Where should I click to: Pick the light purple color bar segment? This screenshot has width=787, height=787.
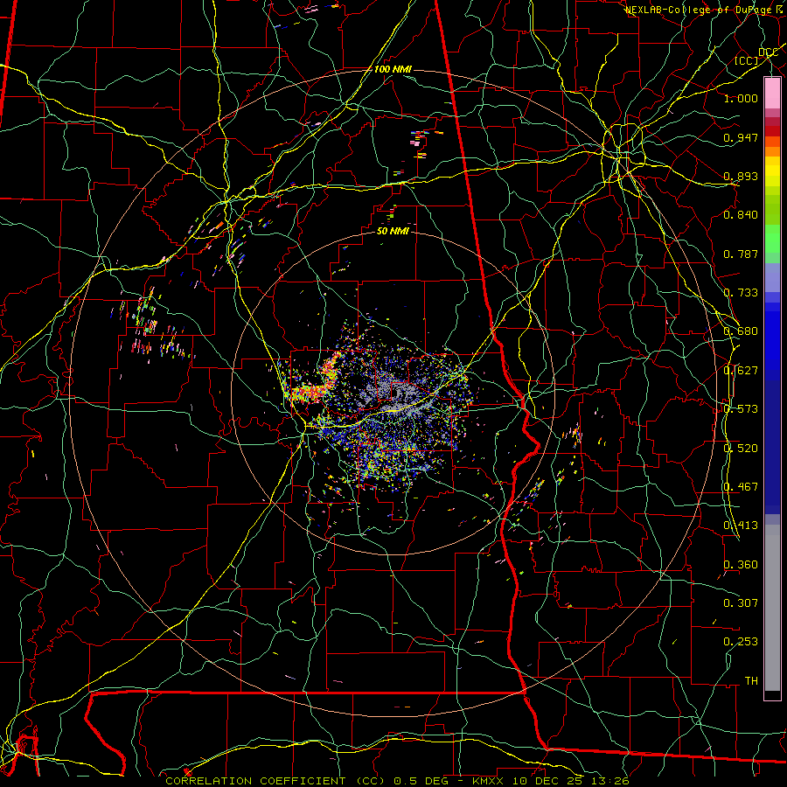[772, 278]
